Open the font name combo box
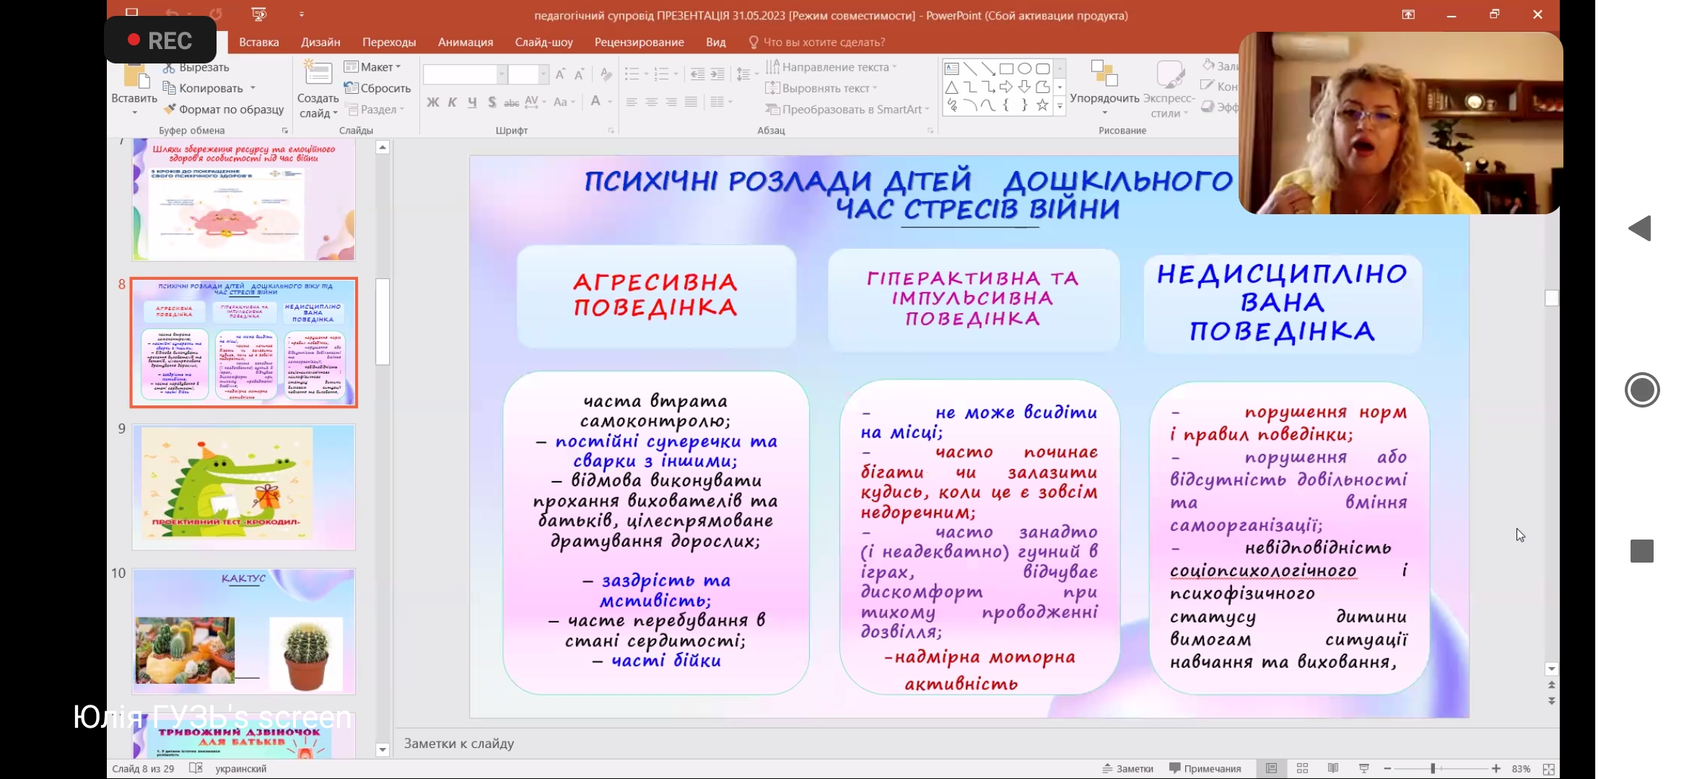 tap(464, 74)
